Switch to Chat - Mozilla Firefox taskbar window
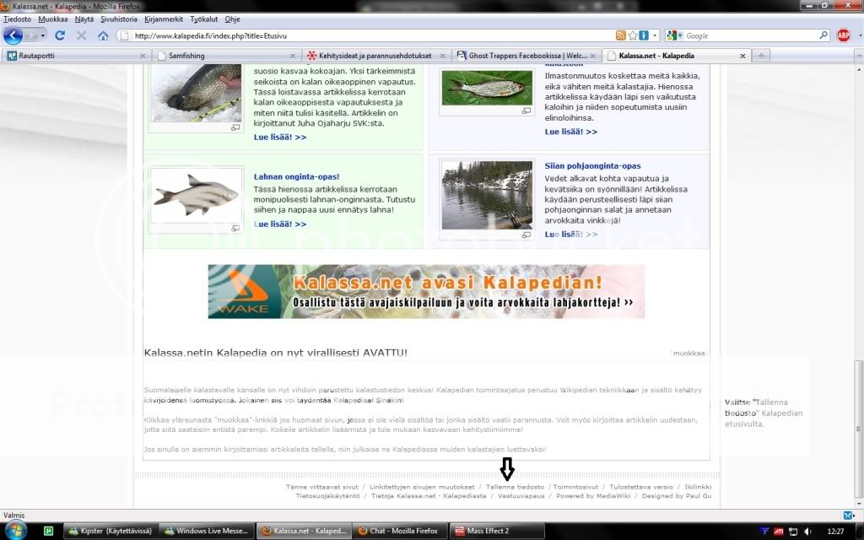This screenshot has height=540, width=864. [401, 532]
